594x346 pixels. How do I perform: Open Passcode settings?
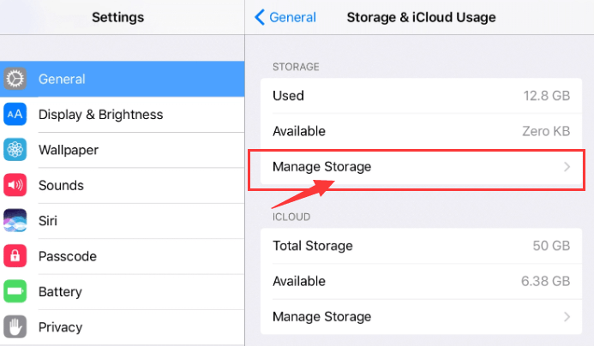point(67,256)
